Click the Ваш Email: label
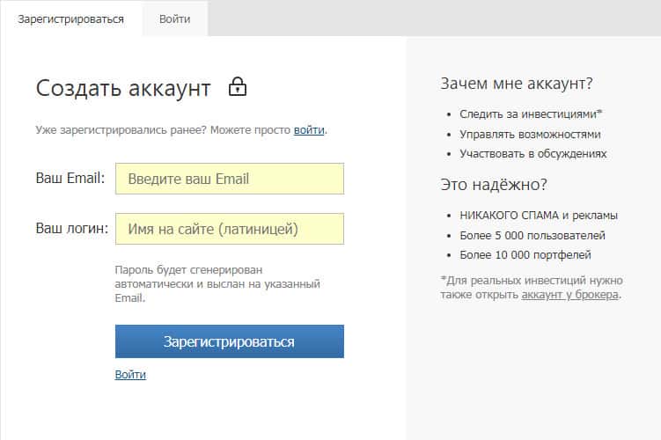 (70, 178)
